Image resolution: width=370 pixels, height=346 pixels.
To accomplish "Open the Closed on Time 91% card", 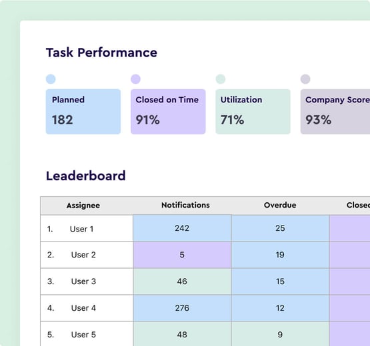I will coord(168,112).
